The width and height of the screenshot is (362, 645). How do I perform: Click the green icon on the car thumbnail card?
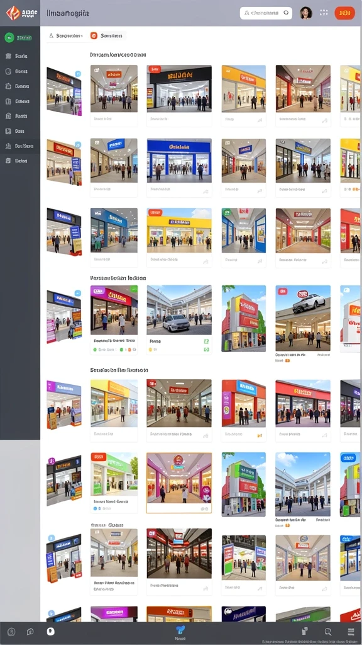point(206,341)
